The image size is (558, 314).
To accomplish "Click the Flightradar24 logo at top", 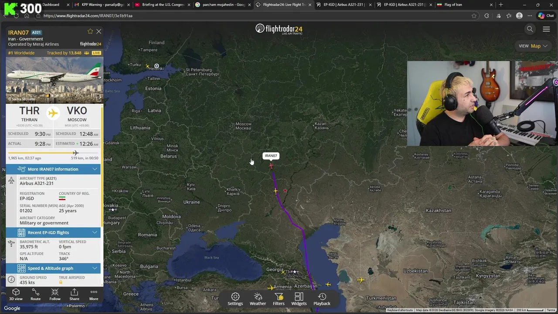I will (279, 29).
